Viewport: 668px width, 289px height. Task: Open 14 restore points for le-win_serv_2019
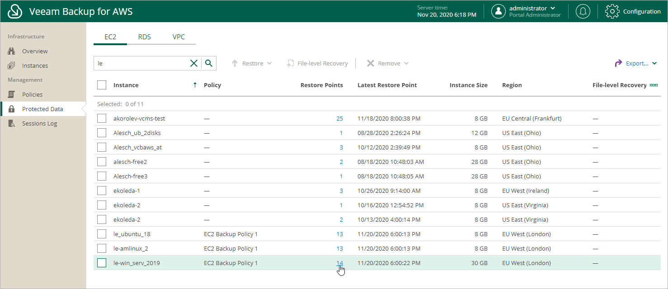[339, 263]
